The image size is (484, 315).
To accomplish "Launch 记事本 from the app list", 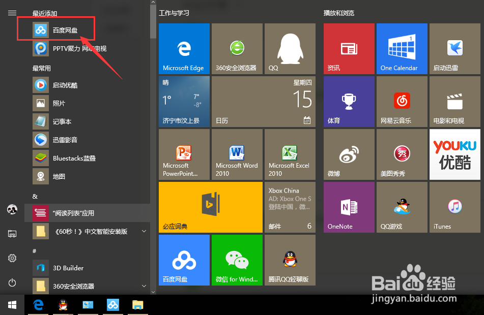I will click(x=88, y=121).
